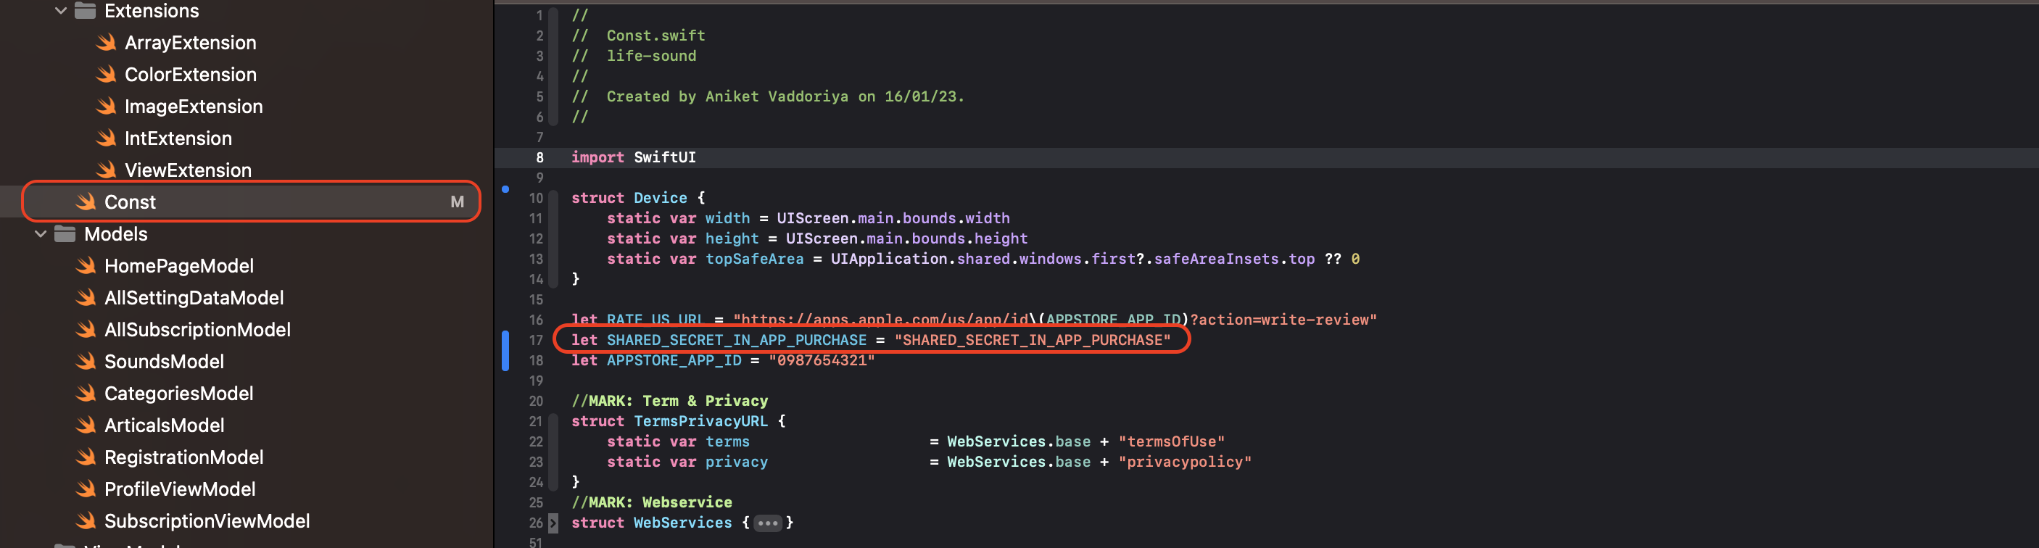The image size is (2039, 548).
Task: Place cursor on "import SwiftUI" line
Action: tap(633, 157)
